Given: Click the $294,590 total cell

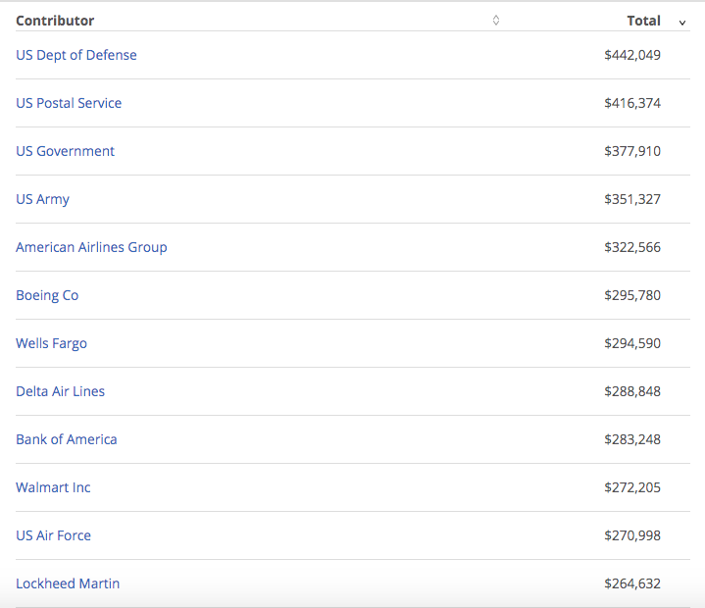Looking at the screenshot, I should tap(632, 343).
